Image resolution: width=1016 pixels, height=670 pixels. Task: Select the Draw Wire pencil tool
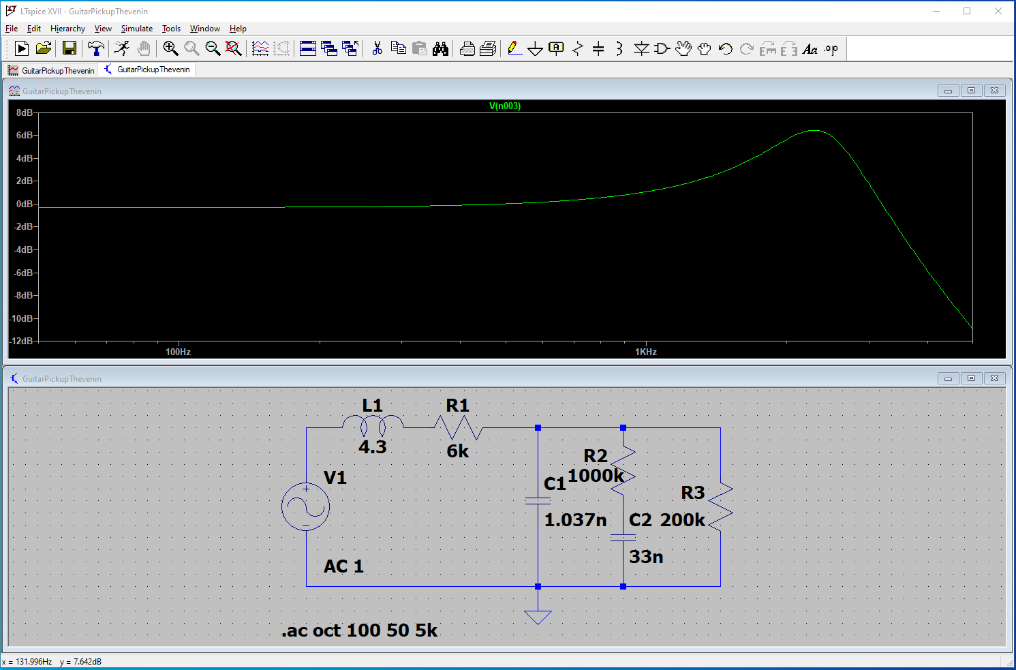514,48
